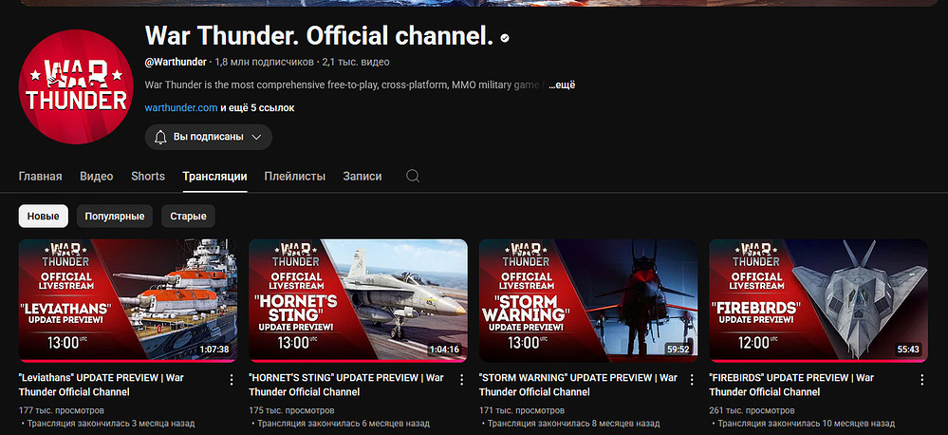
Task: Open the warthunder.com link
Action: (181, 108)
